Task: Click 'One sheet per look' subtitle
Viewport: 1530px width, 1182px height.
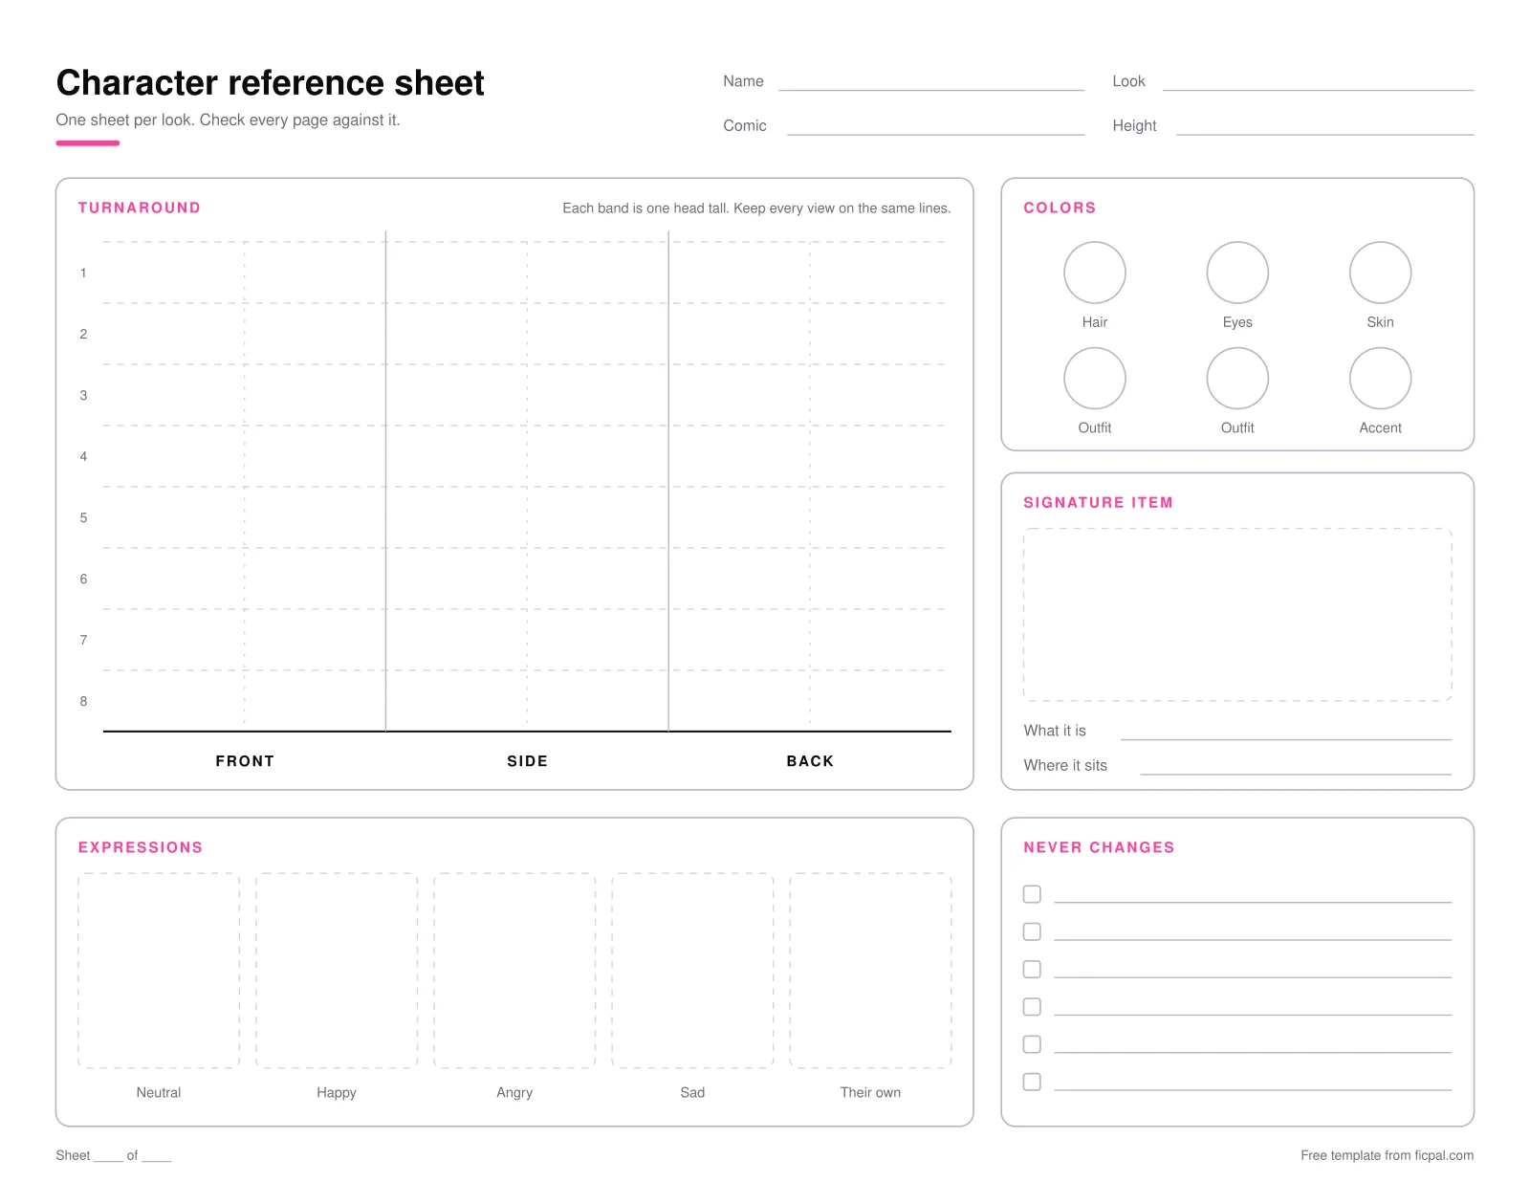Action: 228,120
